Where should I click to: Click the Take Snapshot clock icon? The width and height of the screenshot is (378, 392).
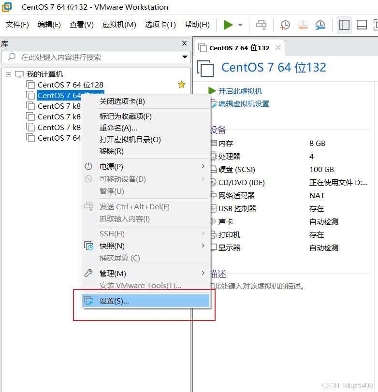coord(285,25)
